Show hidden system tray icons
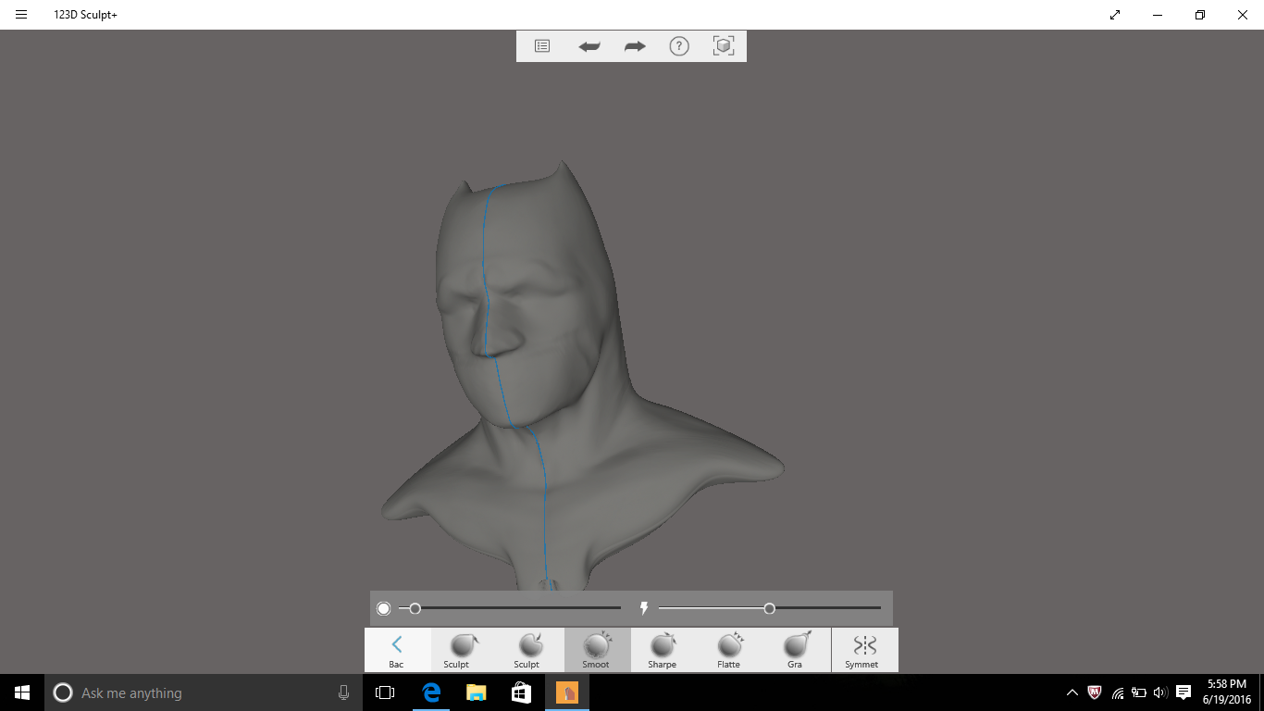 (1072, 692)
